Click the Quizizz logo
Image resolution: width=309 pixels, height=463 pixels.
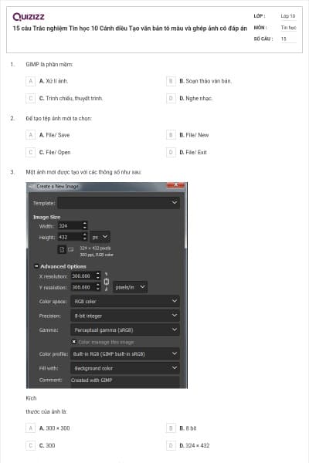pos(29,17)
